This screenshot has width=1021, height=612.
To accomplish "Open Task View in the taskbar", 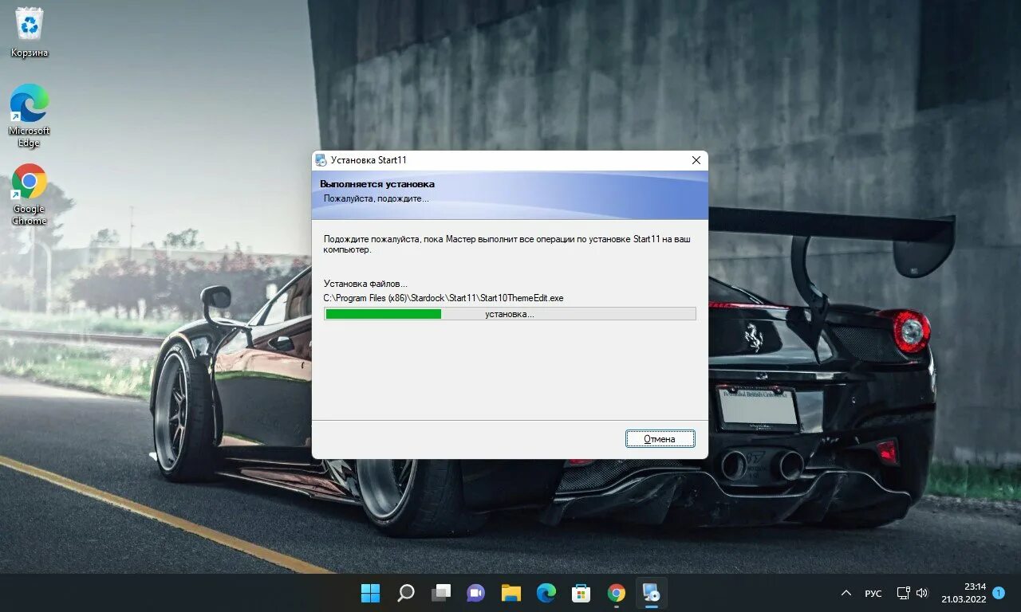I will click(x=441, y=593).
